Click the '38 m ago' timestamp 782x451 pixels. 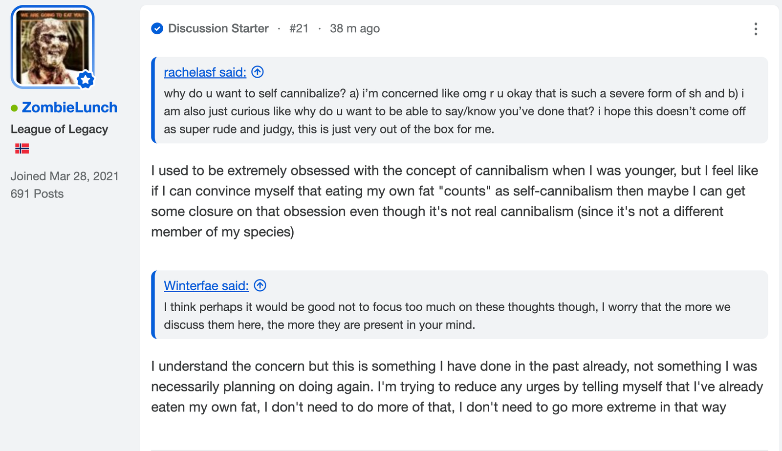[x=355, y=28]
